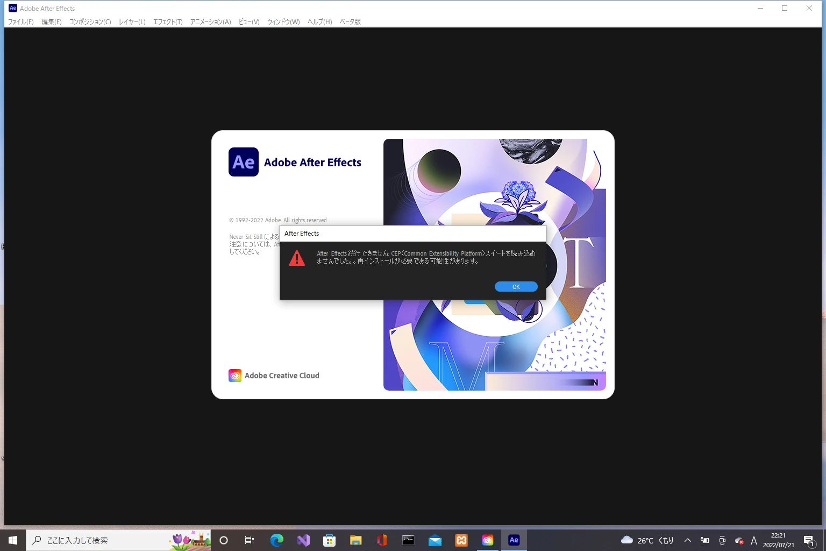Launch Office from the taskbar
This screenshot has height=551, width=826.
pos(382,540)
